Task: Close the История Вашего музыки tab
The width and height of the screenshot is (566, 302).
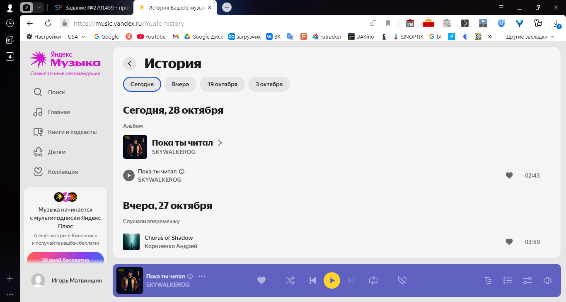Action: click(x=209, y=7)
